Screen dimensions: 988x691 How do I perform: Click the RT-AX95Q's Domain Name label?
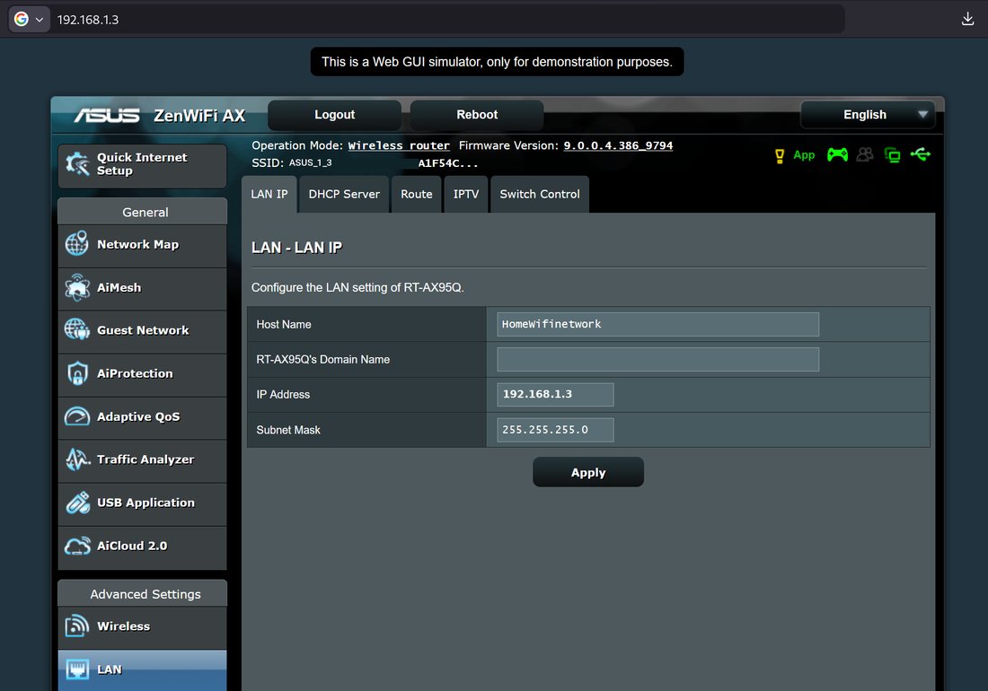(x=322, y=360)
